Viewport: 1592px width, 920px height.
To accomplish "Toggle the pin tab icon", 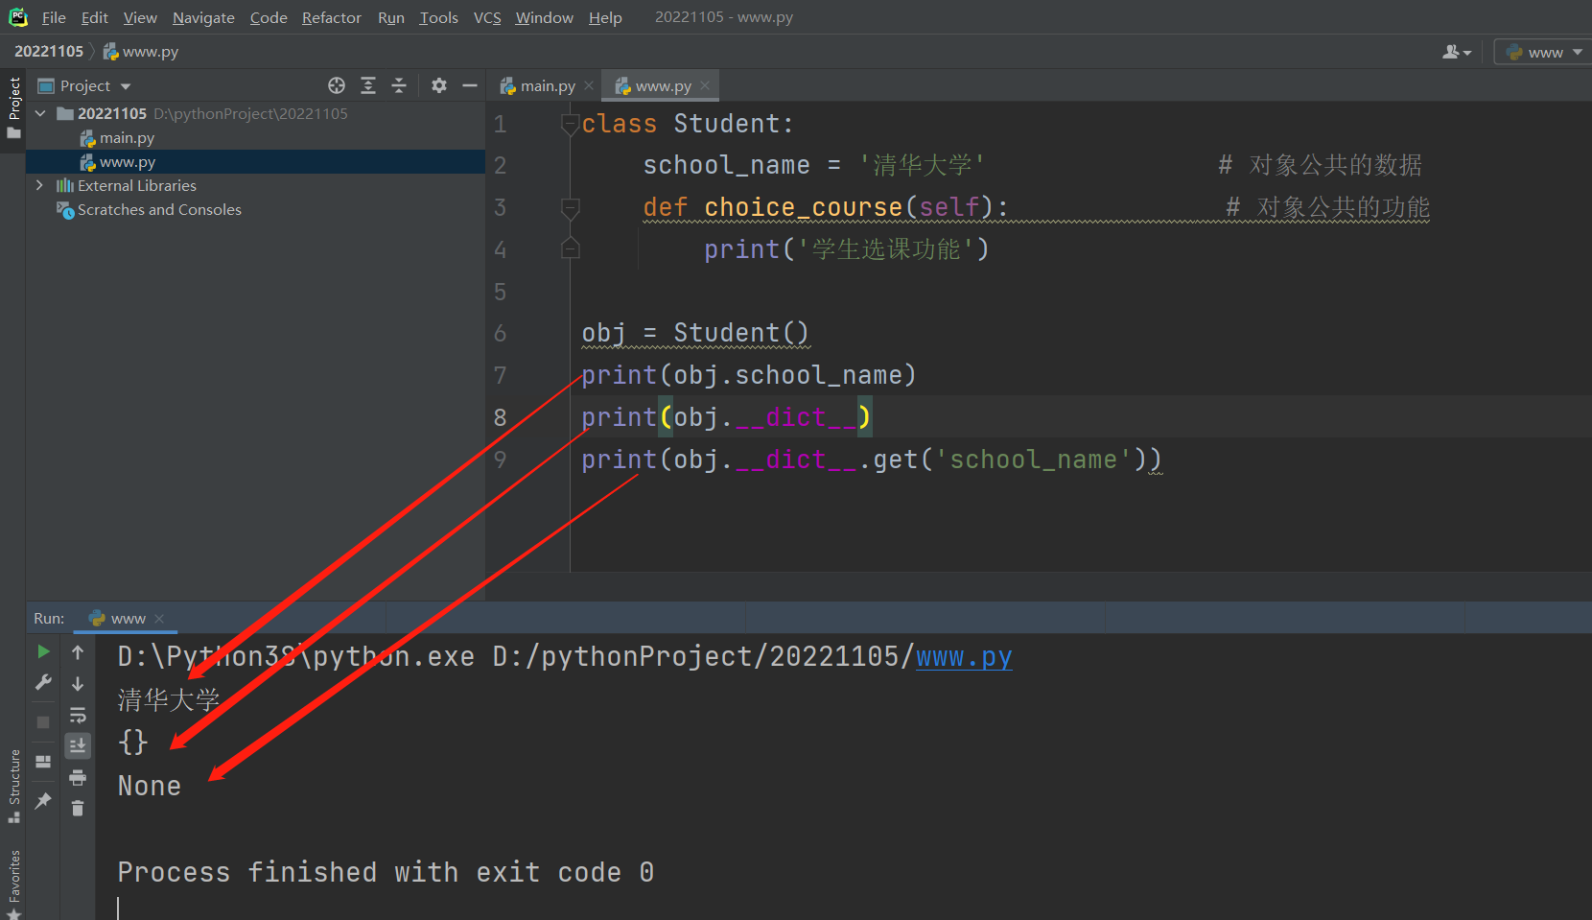I will pyautogui.click(x=43, y=801).
